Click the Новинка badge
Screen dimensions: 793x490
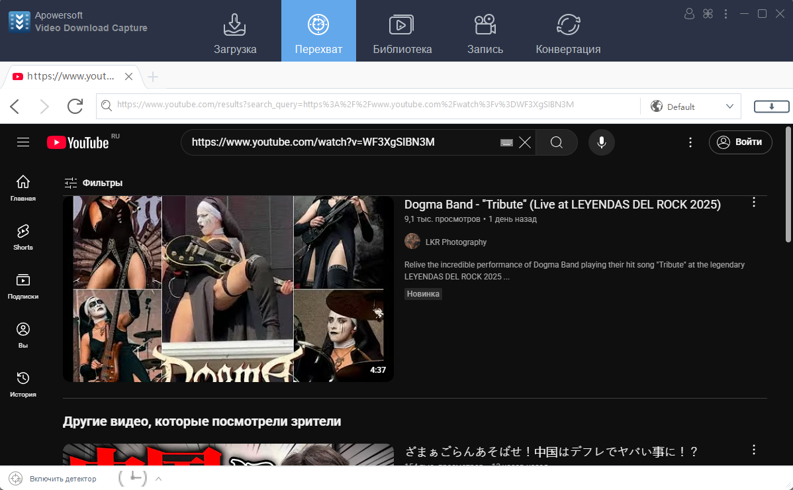click(x=423, y=294)
